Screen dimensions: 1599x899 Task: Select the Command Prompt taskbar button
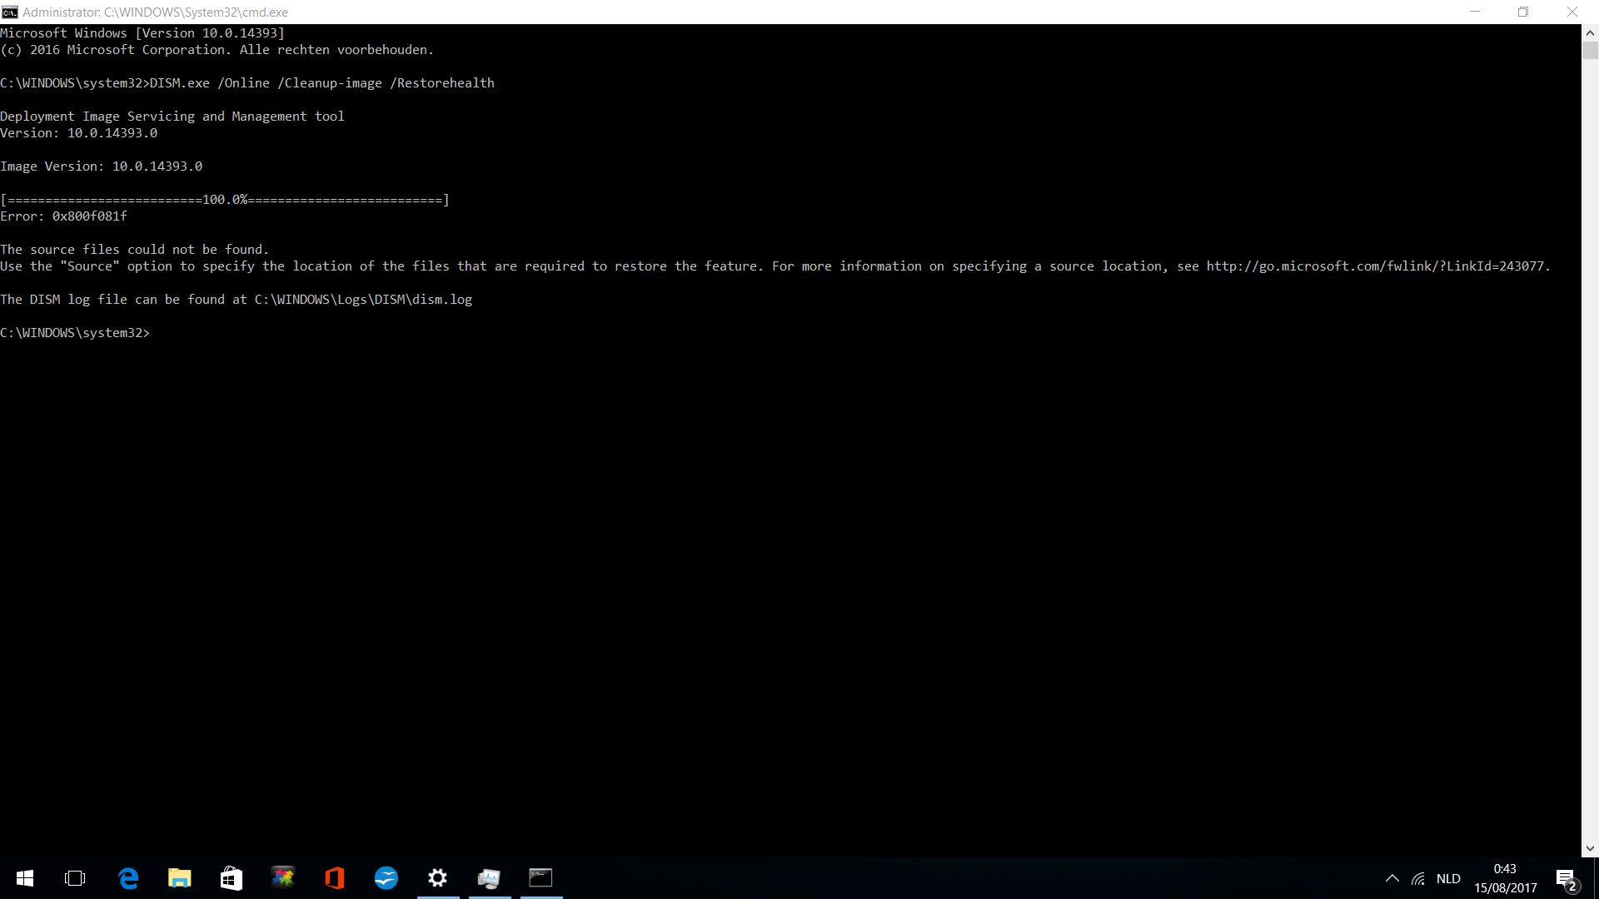click(x=541, y=878)
